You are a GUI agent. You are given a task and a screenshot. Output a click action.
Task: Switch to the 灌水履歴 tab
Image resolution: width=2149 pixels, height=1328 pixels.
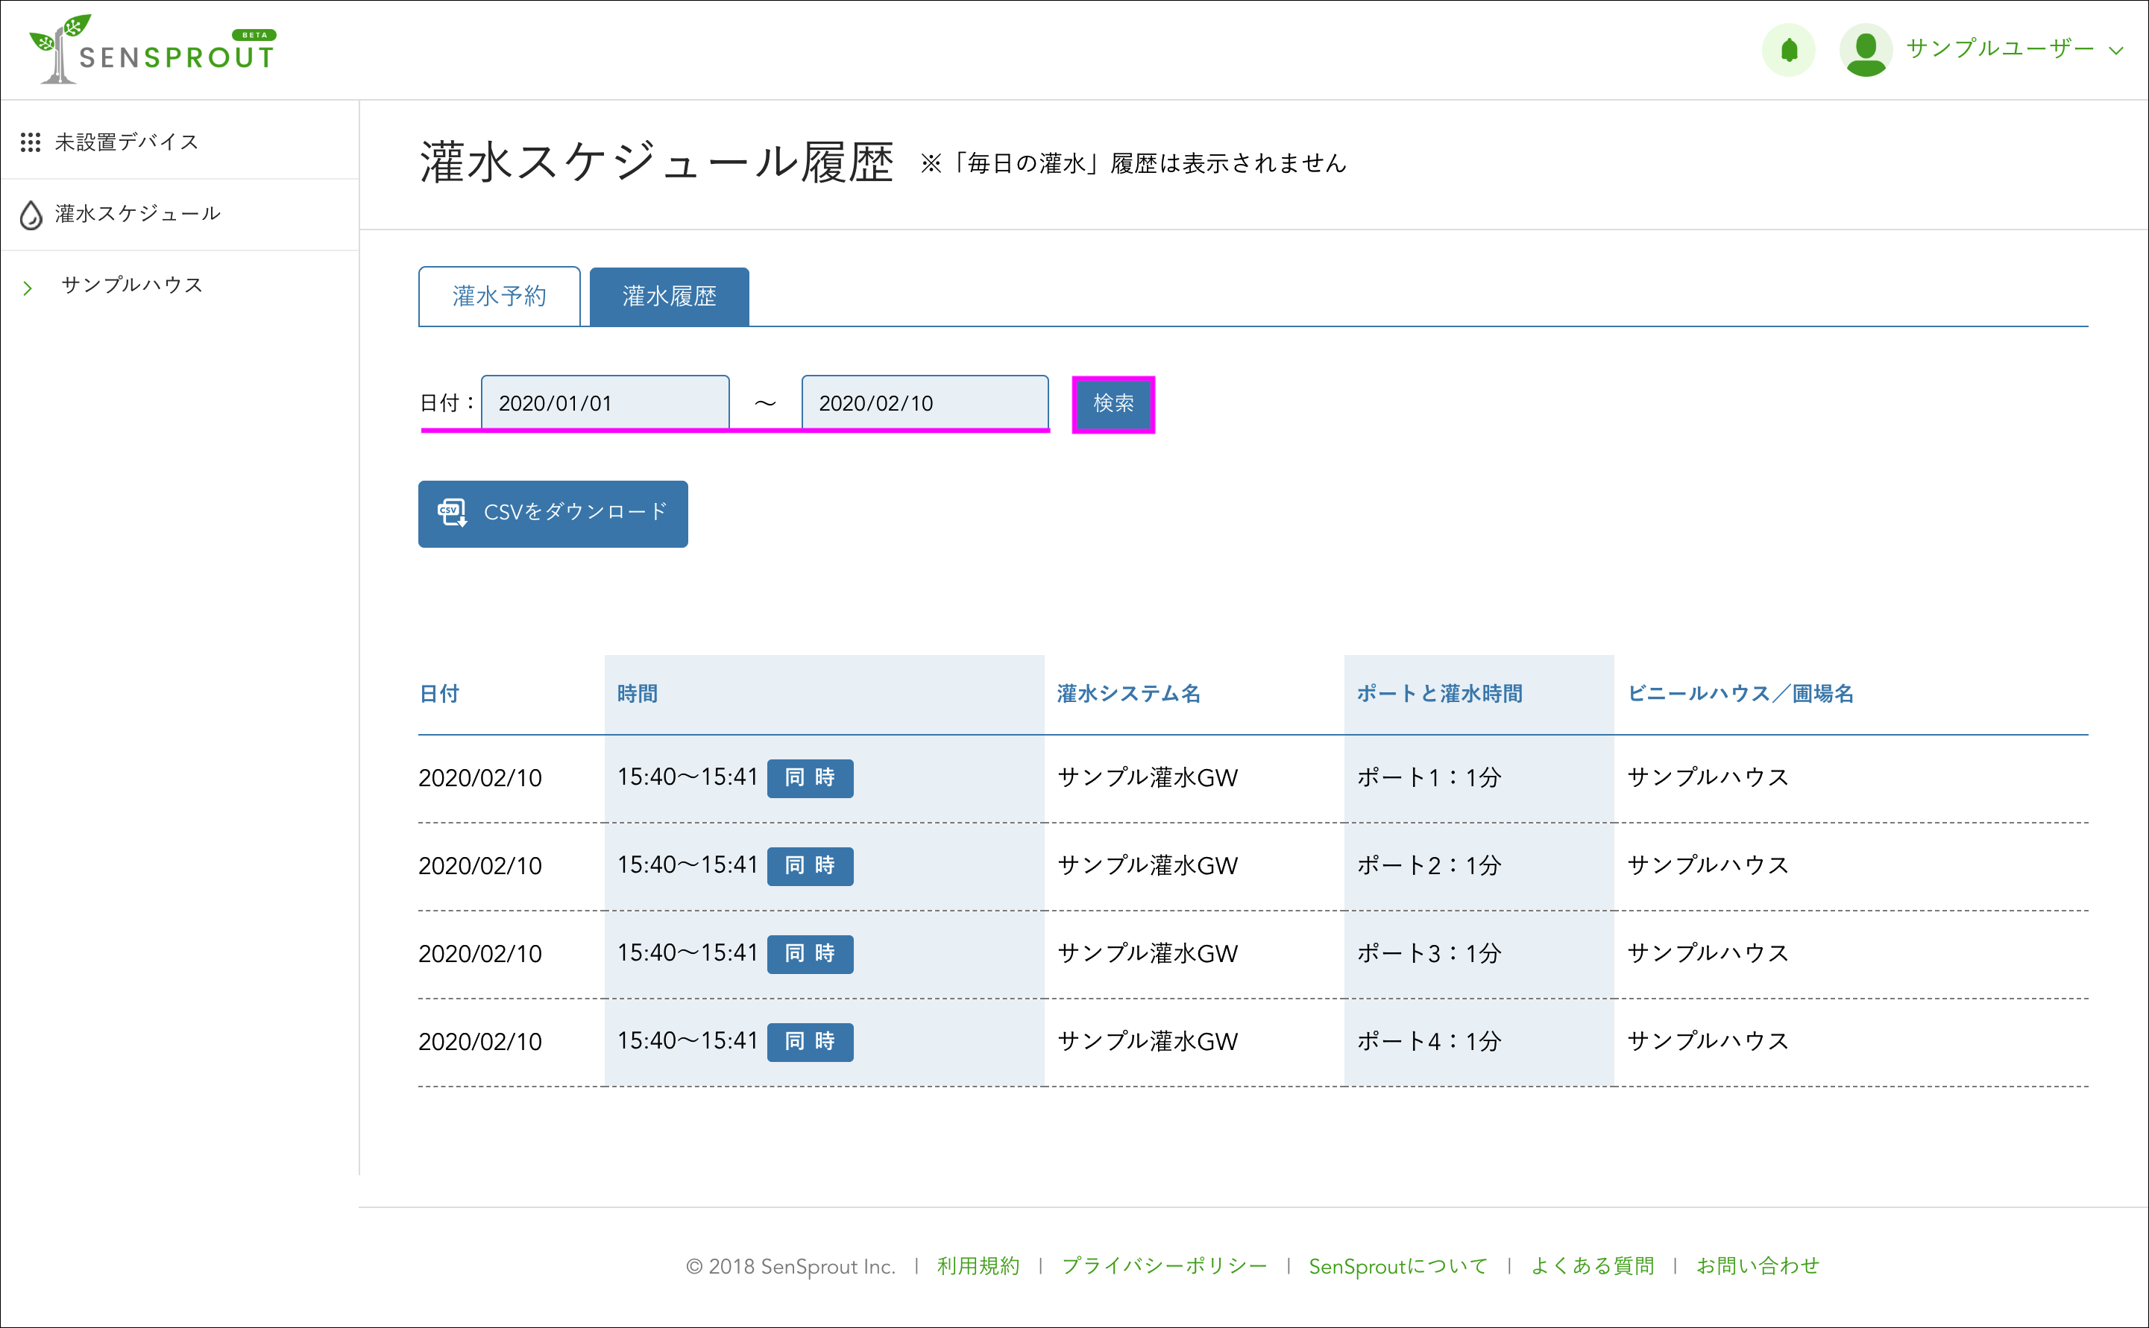click(x=669, y=297)
